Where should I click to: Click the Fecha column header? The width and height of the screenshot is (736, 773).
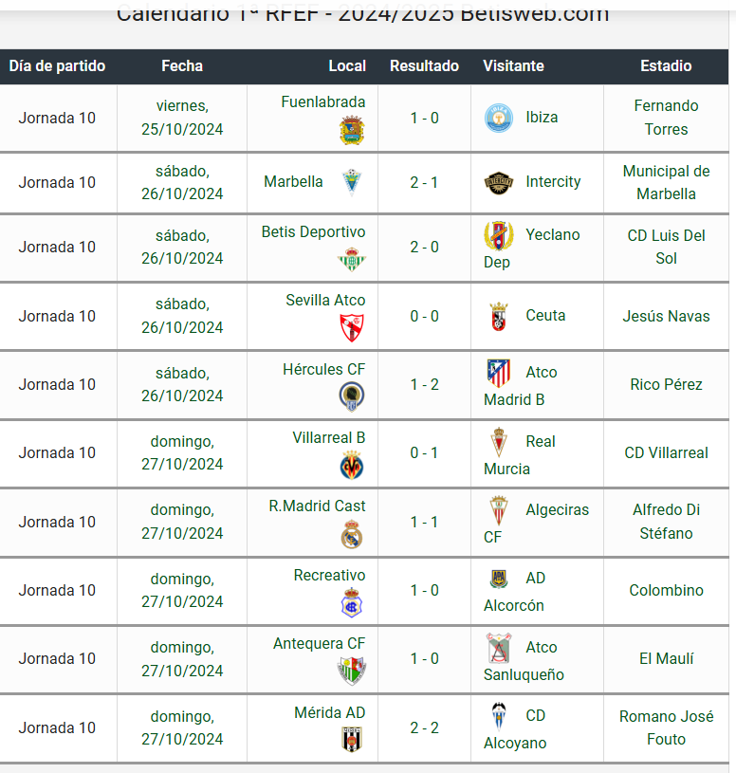(182, 66)
